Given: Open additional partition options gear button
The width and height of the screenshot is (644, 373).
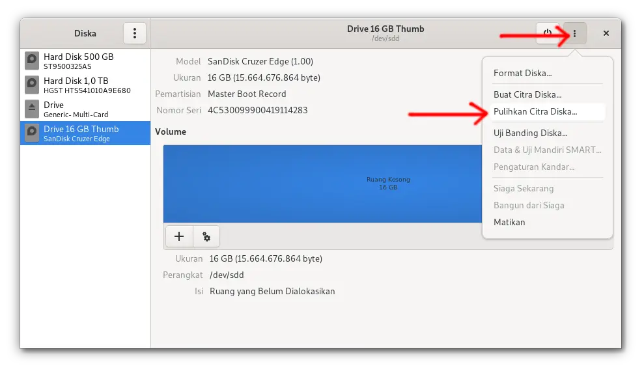Looking at the screenshot, I should [x=206, y=236].
